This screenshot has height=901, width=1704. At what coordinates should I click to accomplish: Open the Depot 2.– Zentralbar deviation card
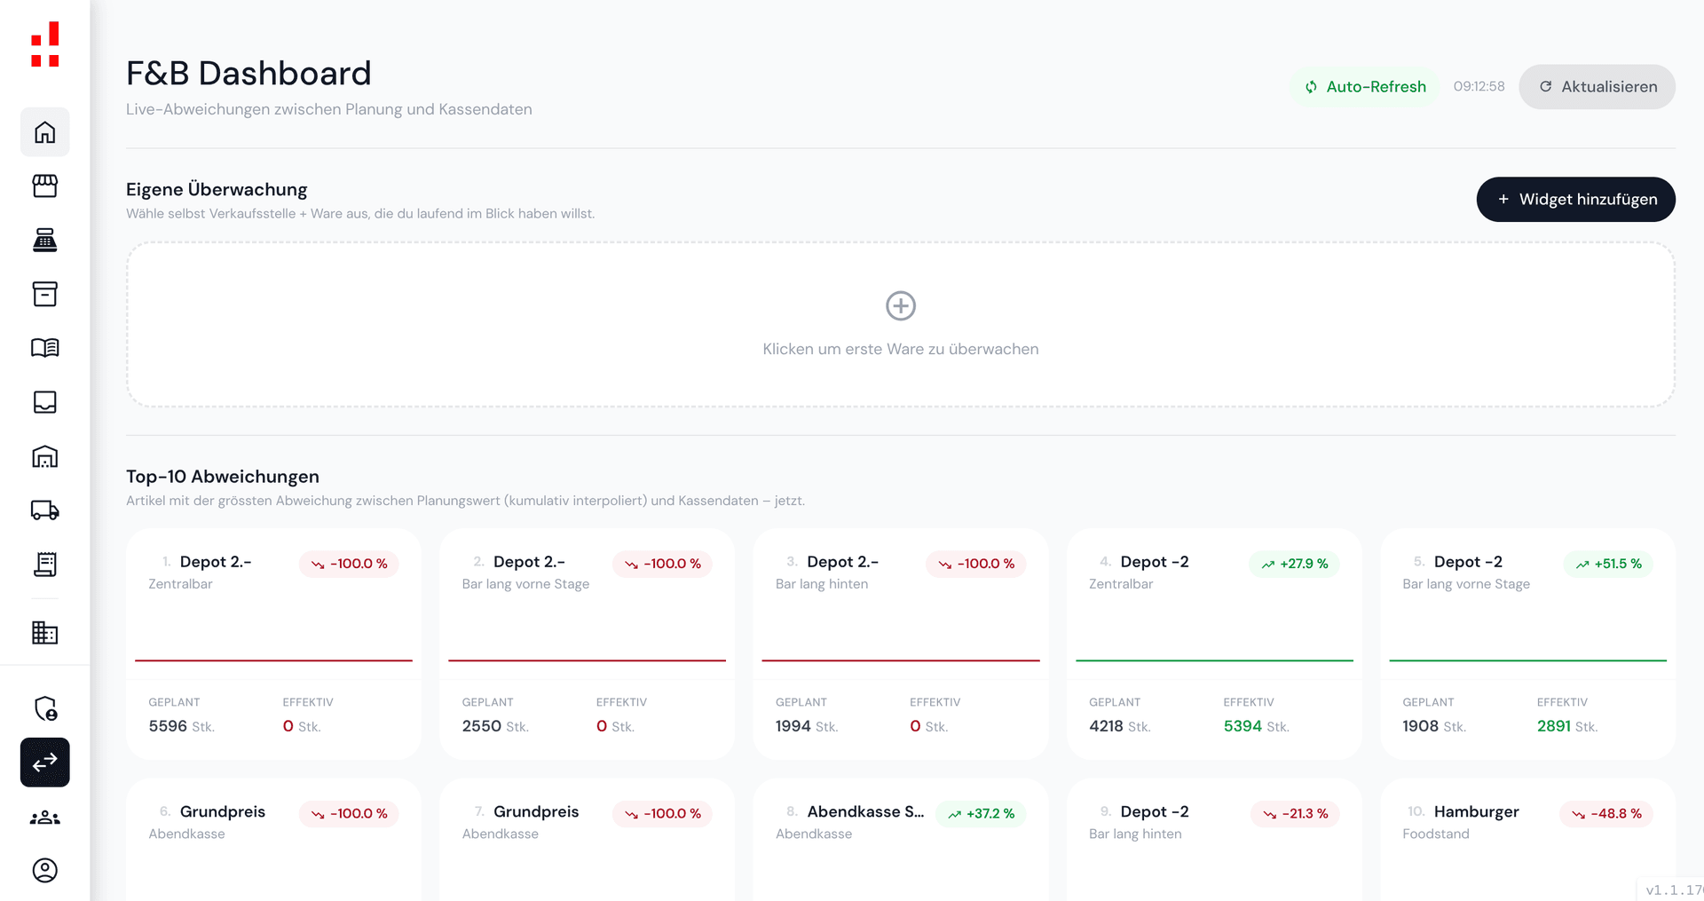pos(272,643)
